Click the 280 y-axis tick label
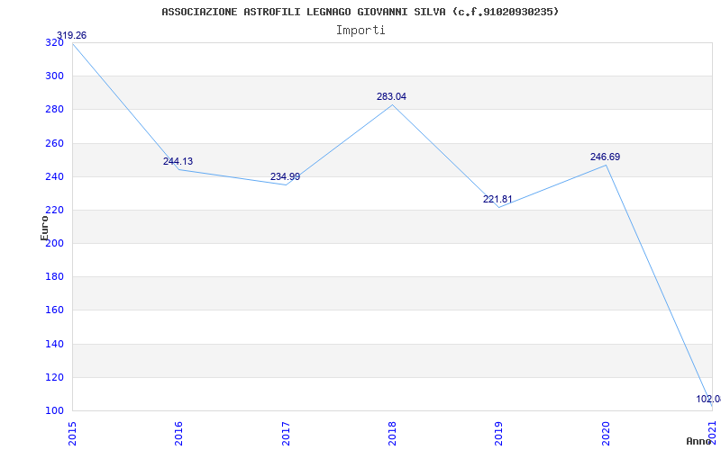This screenshot has height=450, width=721. point(54,110)
